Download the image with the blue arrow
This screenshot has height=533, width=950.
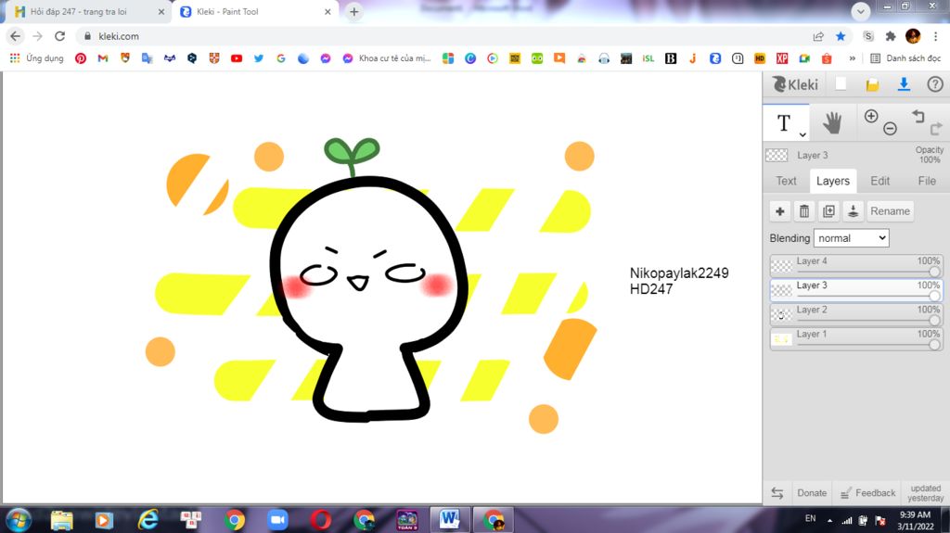(904, 84)
